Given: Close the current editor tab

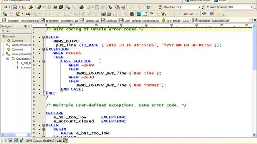Looking at the screenshot, I should click(255, 20).
